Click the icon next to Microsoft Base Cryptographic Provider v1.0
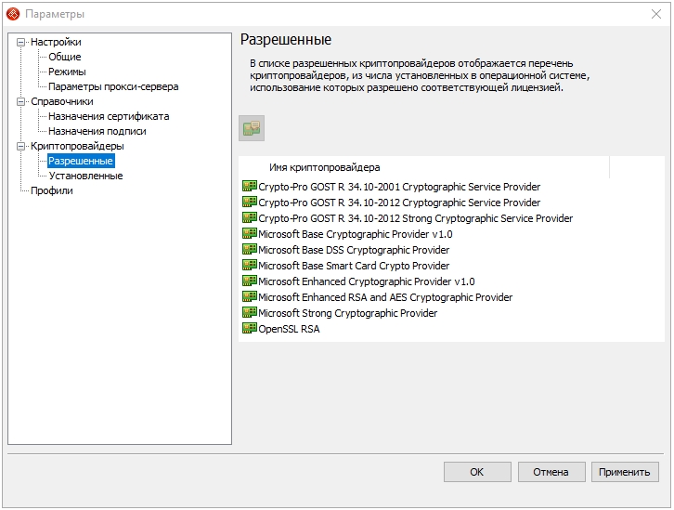The height and width of the screenshot is (510, 674). point(250,233)
